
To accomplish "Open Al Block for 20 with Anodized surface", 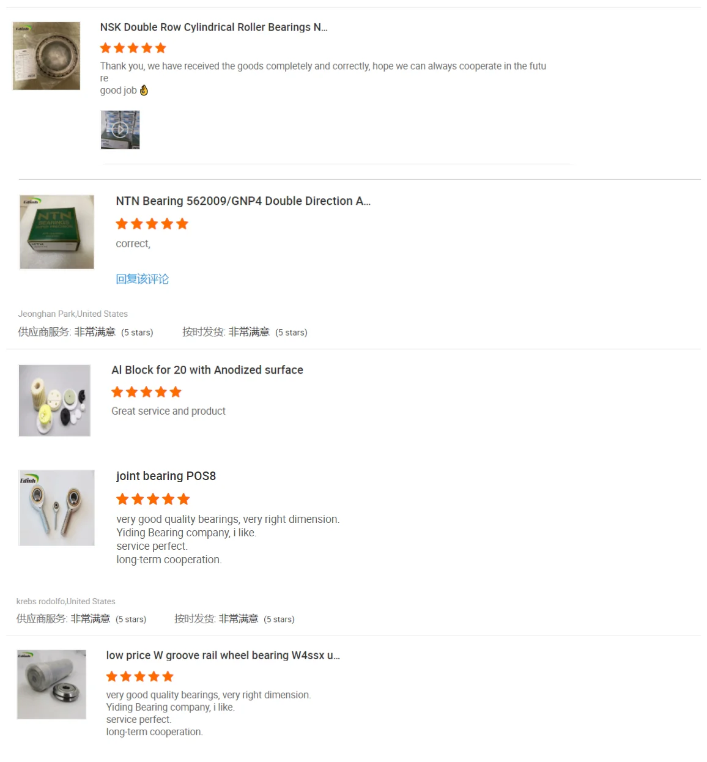I will coord(207,370).
